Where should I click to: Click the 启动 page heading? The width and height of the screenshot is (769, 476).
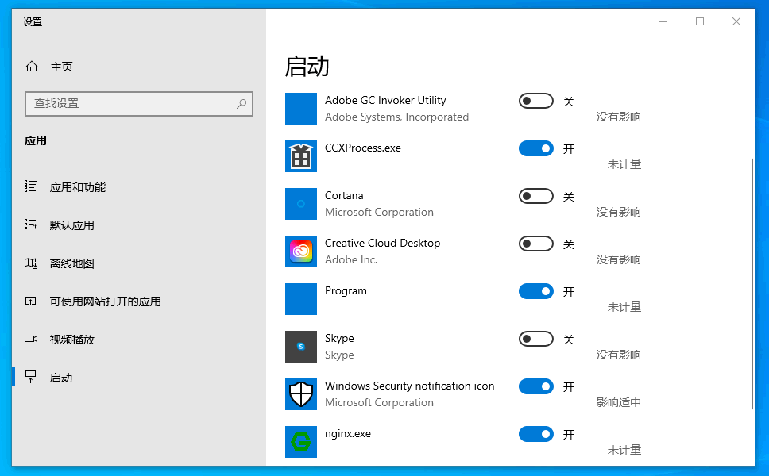307,66
